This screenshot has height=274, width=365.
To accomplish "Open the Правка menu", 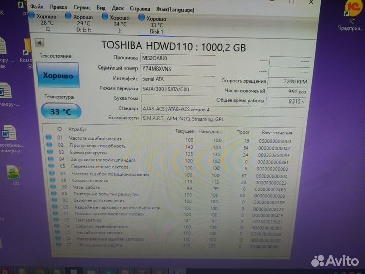I will (58, 7).
